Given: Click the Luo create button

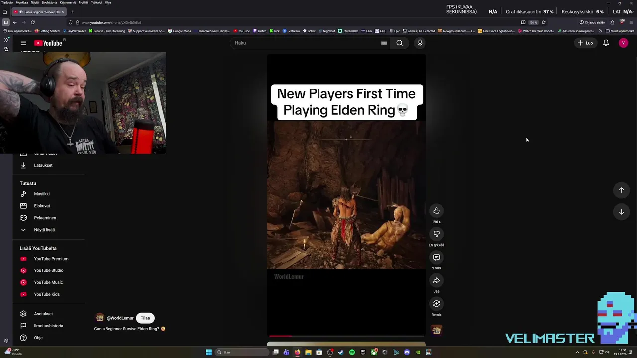Looking at the screenshot, I should point(585,43).
